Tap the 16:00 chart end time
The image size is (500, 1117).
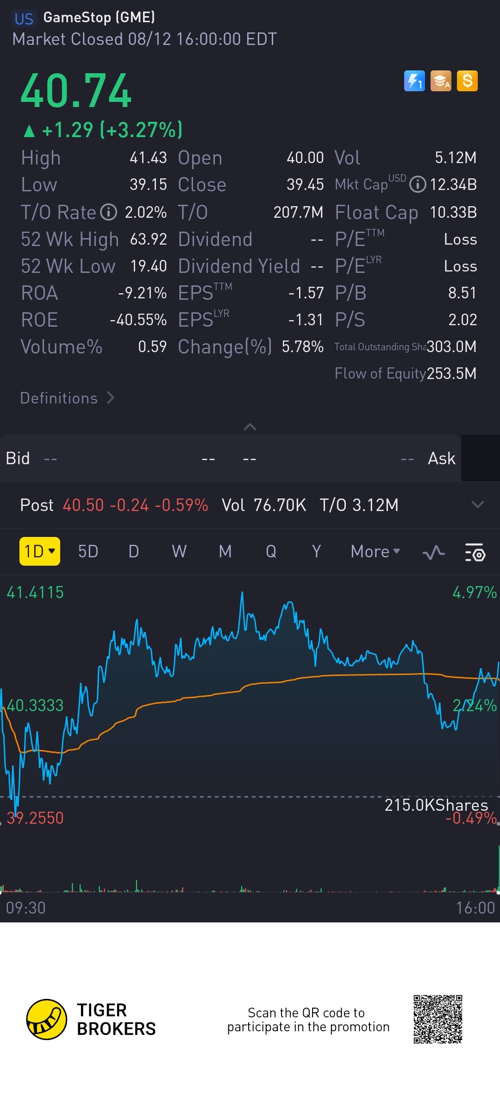(475, 908)
